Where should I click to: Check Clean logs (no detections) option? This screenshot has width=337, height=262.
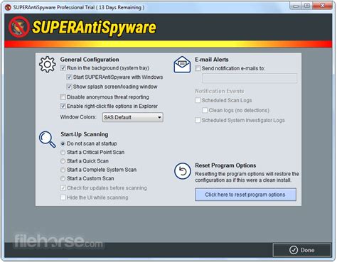(205, 110)
